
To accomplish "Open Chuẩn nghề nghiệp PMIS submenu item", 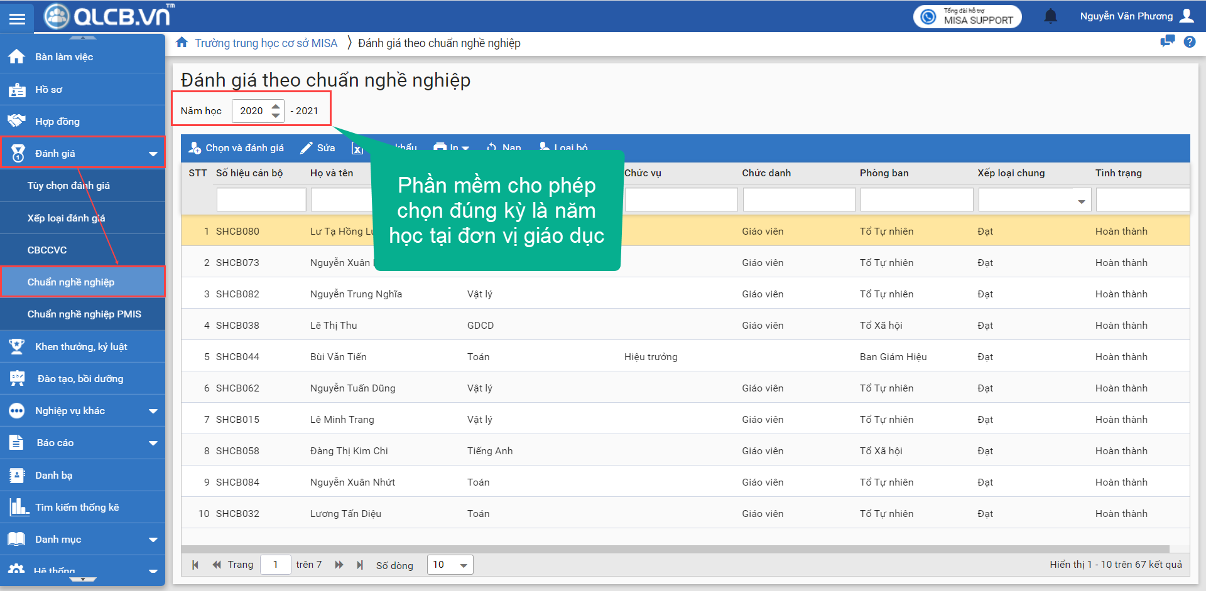I will (x=84, y=314).
